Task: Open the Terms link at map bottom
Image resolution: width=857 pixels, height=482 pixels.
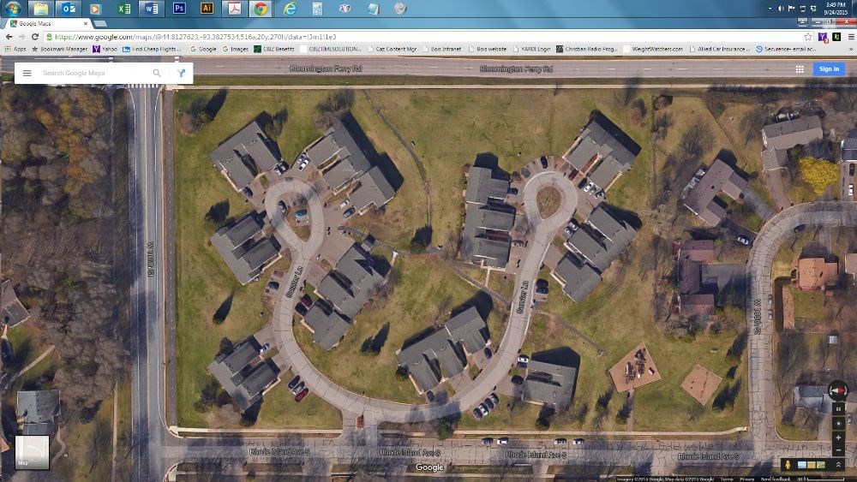Action: tap(727, 479)
